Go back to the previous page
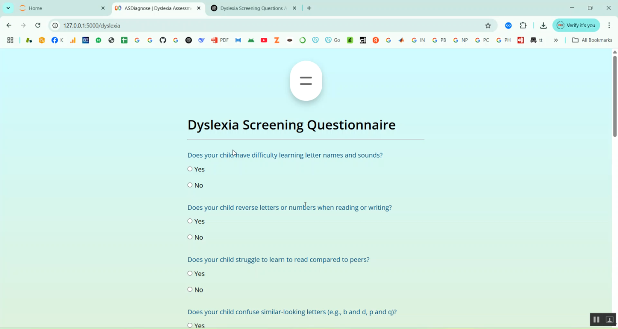The width and height of the screenshot is (618, 329). click(x=9, y=25)
